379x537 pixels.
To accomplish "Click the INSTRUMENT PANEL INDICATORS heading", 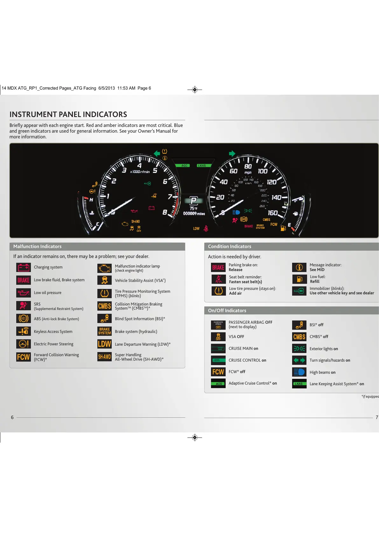I will click(x=68, y=114).
